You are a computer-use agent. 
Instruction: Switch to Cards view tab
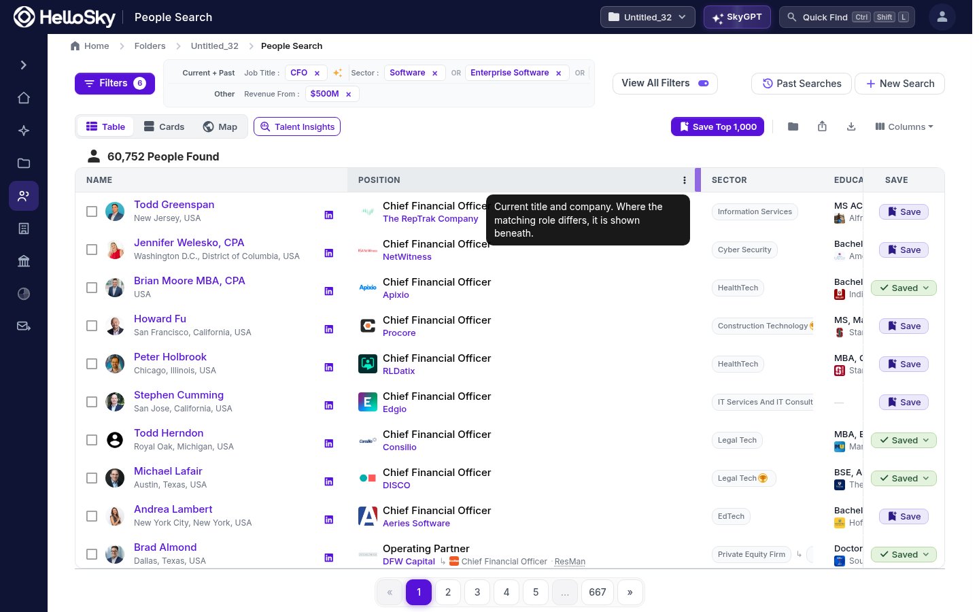(x=164, y=126)
